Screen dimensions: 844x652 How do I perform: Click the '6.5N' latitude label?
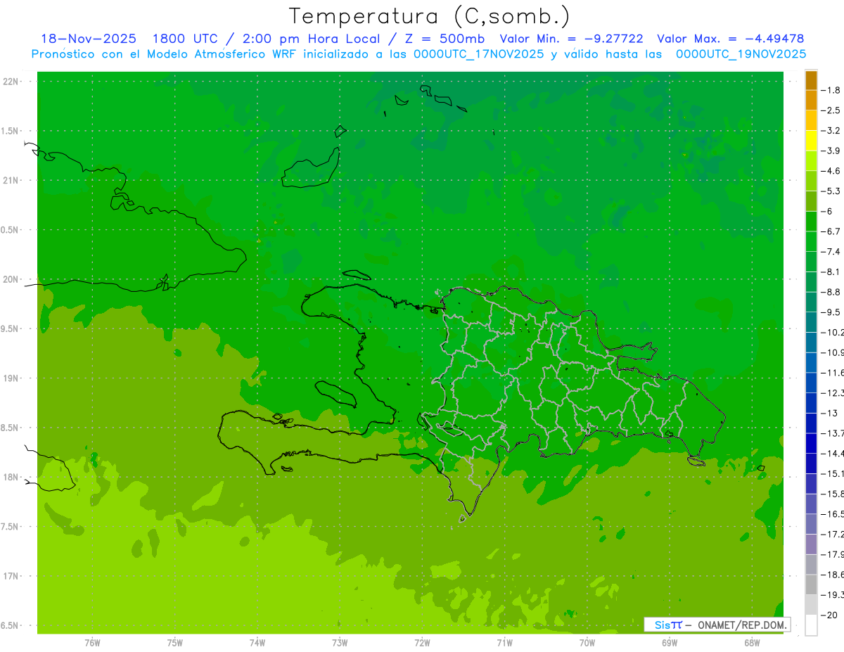pyautogui.click(x=11, y=626)
